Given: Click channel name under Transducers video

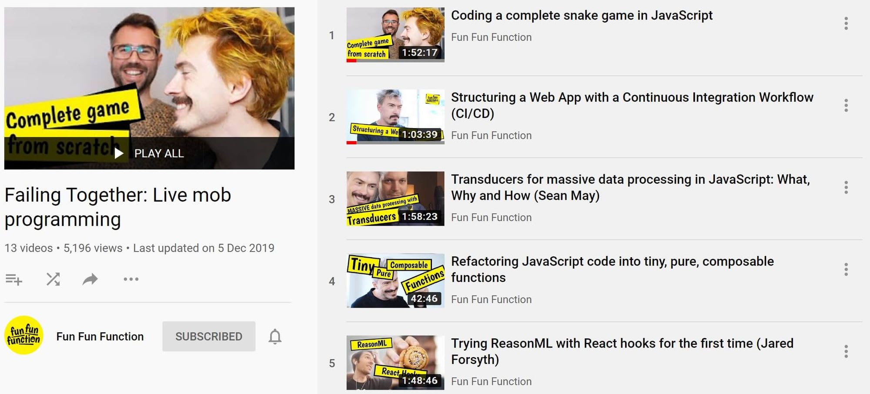Looking at the screenshot, I should click(x=491, y=218).
